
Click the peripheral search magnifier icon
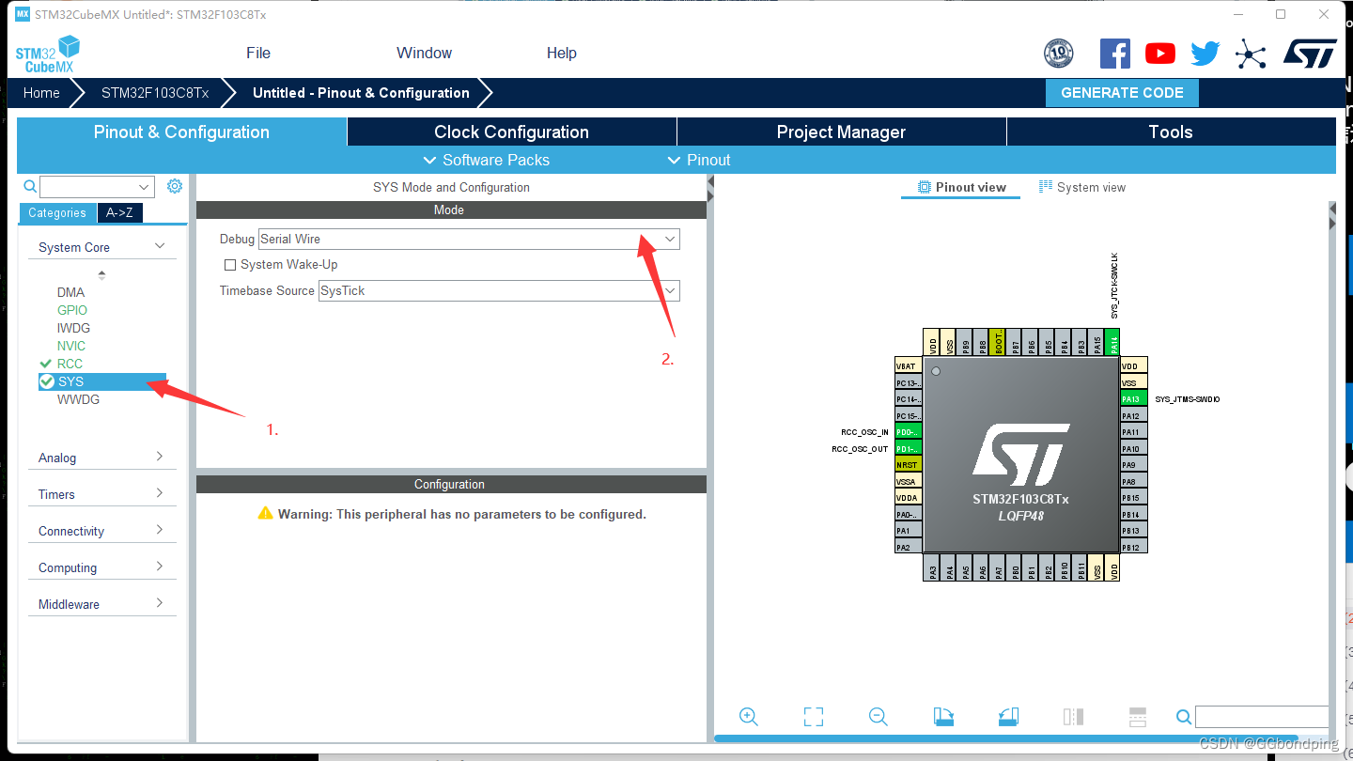[x=30, y=186]
